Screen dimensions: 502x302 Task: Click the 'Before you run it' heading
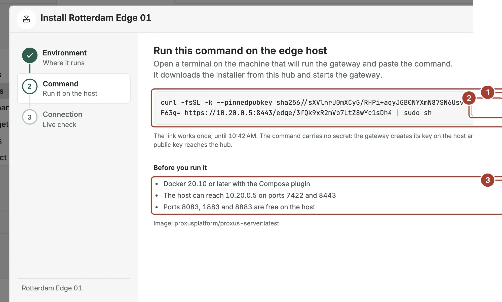coord(180,168)
